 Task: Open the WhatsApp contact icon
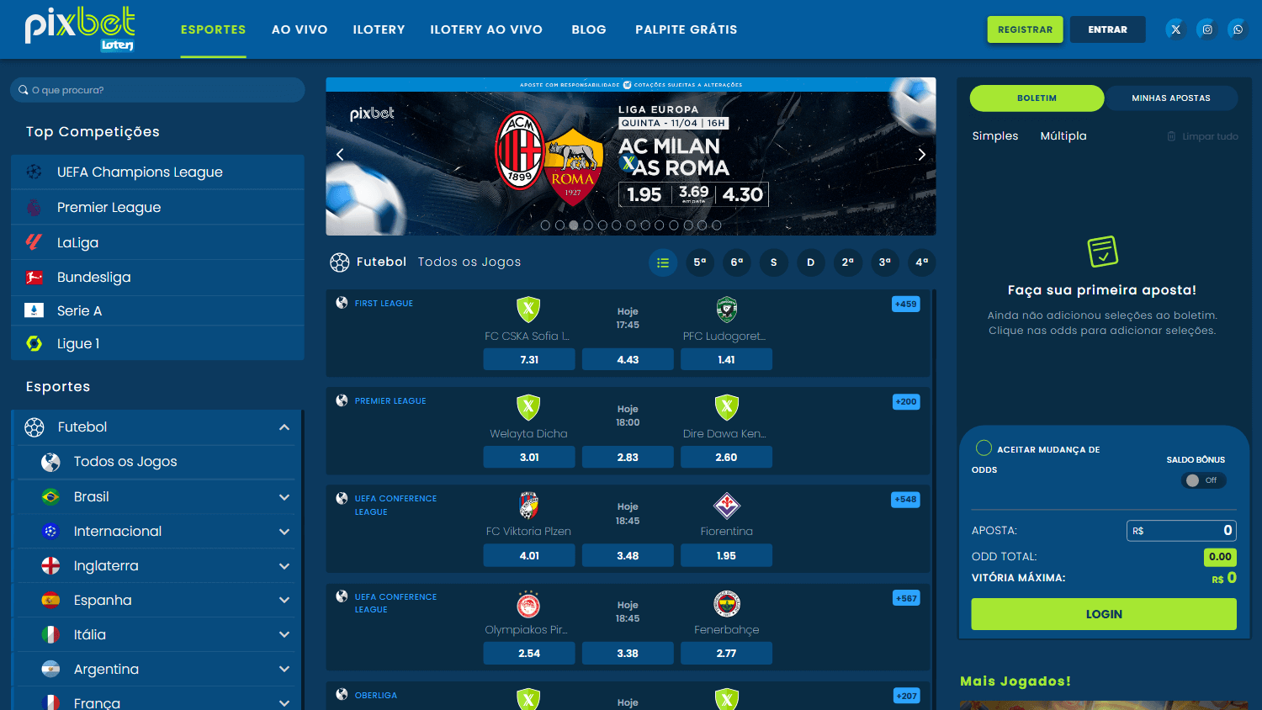1238,29
